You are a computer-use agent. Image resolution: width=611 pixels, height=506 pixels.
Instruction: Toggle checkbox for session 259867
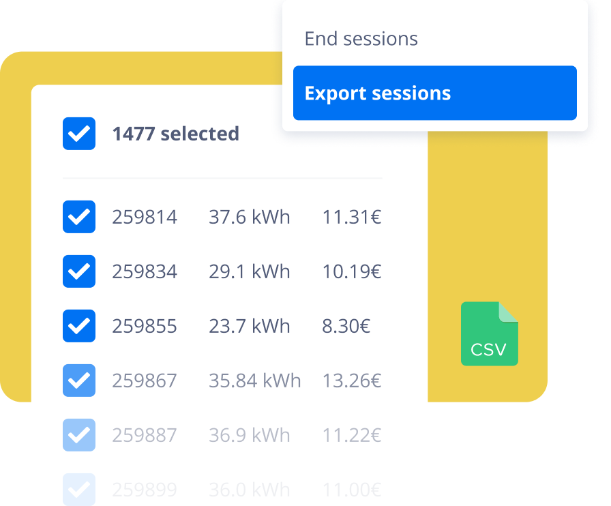click(79, 381)
